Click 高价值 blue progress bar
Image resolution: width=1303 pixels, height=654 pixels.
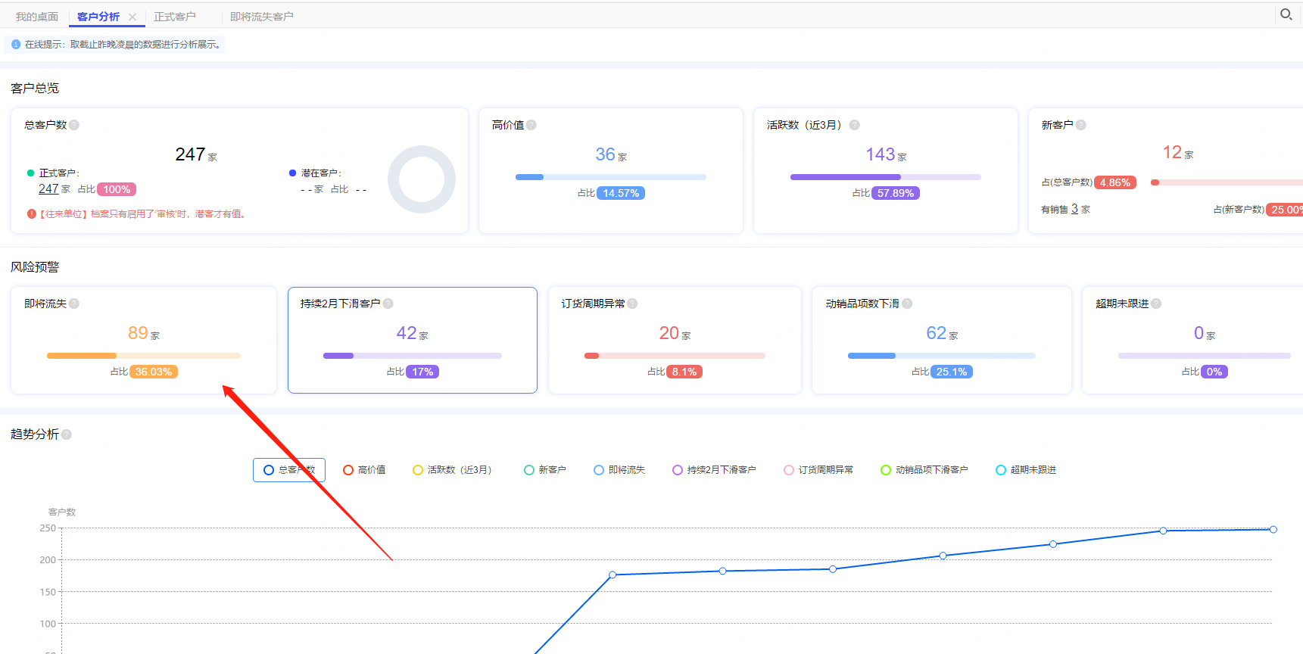pos(610,177)
